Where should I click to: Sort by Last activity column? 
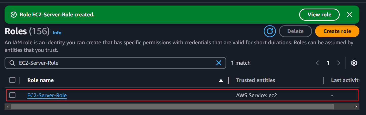point(346,80)
